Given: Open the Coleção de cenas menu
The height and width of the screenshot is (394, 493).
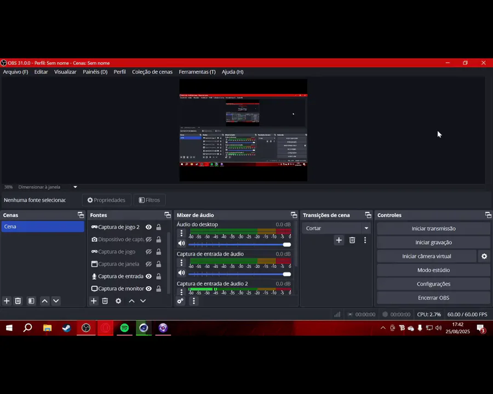Looking at the screenshot, I should [152, 72].
